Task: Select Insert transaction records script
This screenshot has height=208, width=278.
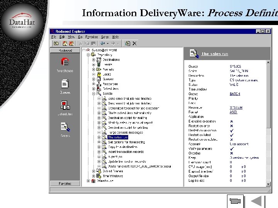Action: [126, 152]
